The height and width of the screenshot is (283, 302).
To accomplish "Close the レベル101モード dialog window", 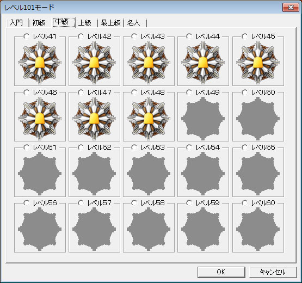I will pos(291,8).
